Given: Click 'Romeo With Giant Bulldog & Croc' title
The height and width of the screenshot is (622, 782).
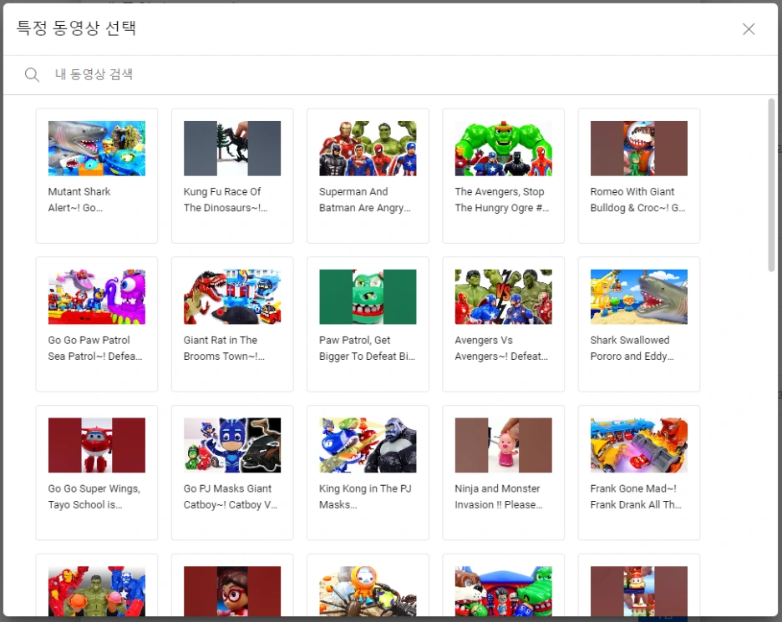Looking at the screenshot, I should [637, 200].
